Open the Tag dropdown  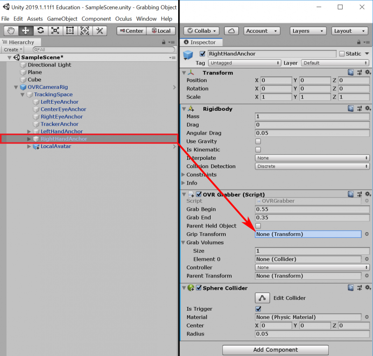coord(244,63)
